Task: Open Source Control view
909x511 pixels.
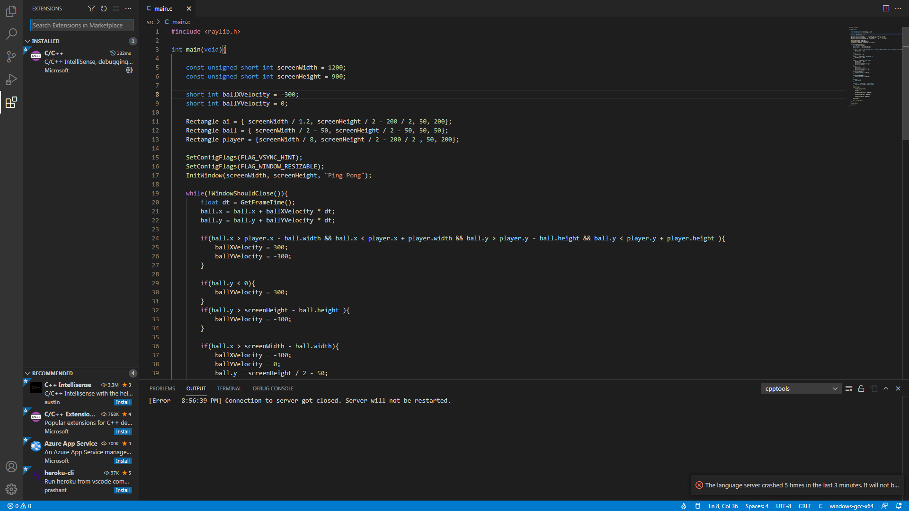Action: coord(11,57)
